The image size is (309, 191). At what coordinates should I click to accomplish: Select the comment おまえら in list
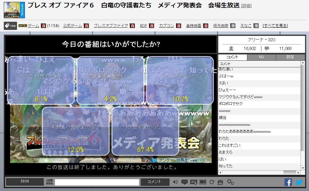[259, 152]
